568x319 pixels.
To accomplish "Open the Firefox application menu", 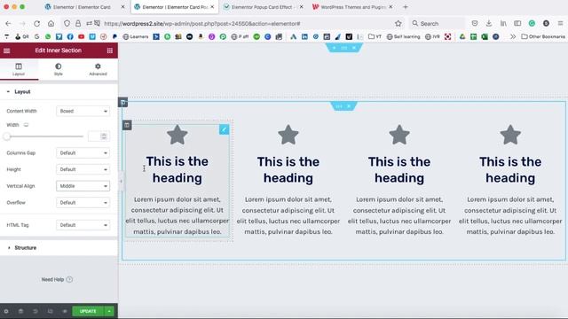I will click(560, 24).
